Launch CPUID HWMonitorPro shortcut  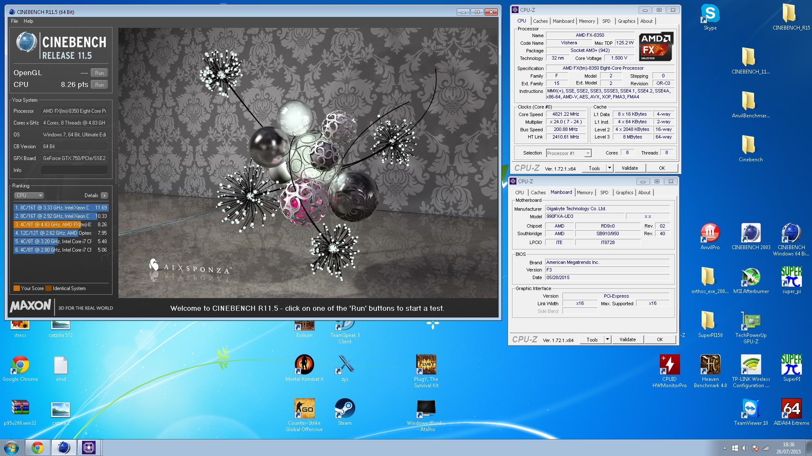(669, 371)
